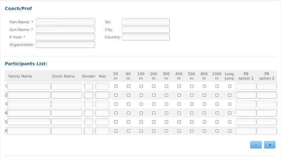Focus PB option 2 field in row 5
The height and width of the screenshot is (160, 281).
267,122
